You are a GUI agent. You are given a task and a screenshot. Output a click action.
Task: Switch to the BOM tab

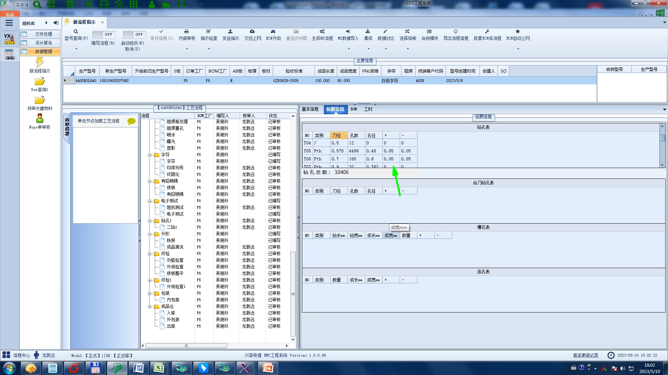(353, 109)
